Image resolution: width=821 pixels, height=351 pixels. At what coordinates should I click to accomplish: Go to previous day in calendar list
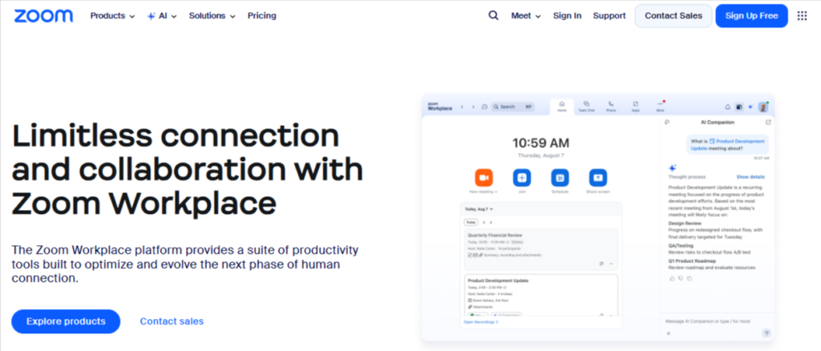(483, 222)
